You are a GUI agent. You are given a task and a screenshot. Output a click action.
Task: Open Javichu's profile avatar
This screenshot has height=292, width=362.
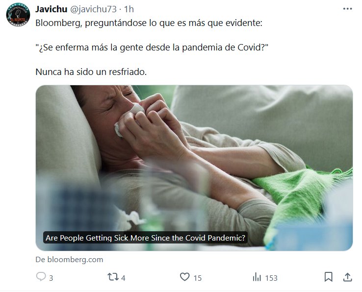[x=18, y=15]
